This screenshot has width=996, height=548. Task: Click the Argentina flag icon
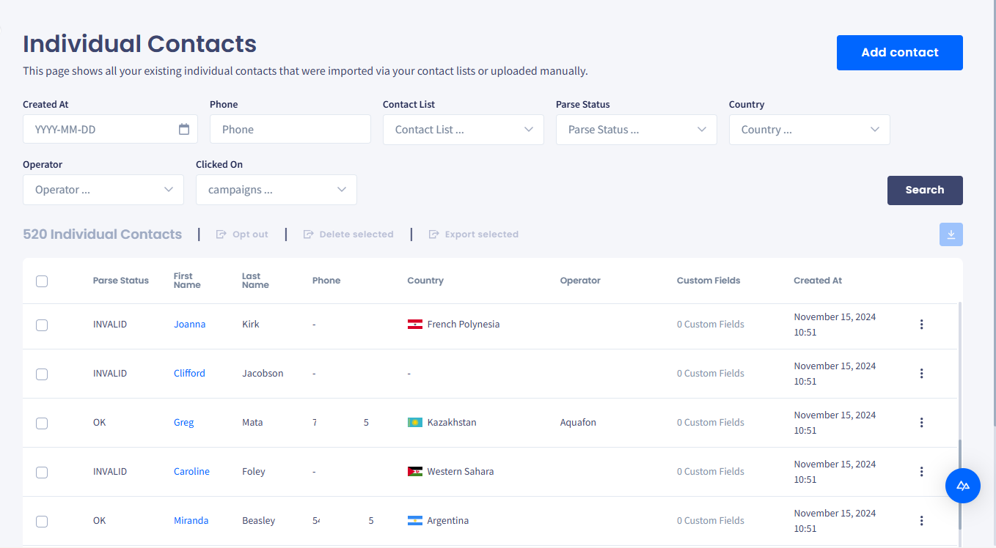[x=415, y=521]
